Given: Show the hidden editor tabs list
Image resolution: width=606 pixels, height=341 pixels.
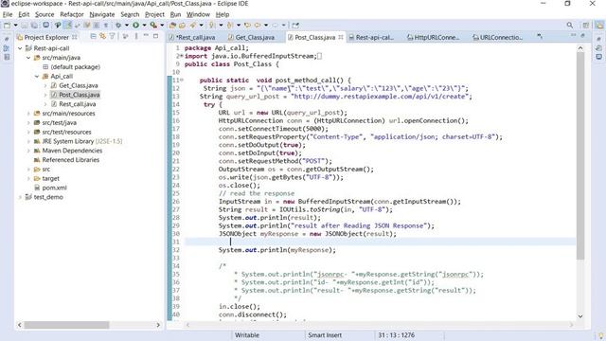Looking at the screenshot, I should (x=539, y=36).
